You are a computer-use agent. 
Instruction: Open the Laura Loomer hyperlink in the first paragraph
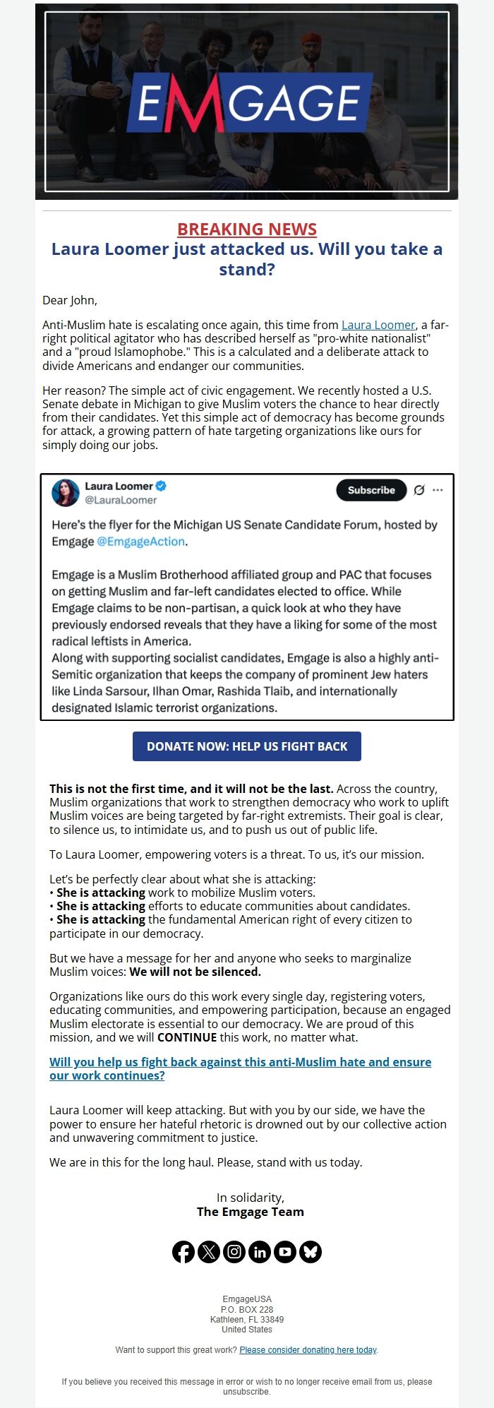click(378, 325)
